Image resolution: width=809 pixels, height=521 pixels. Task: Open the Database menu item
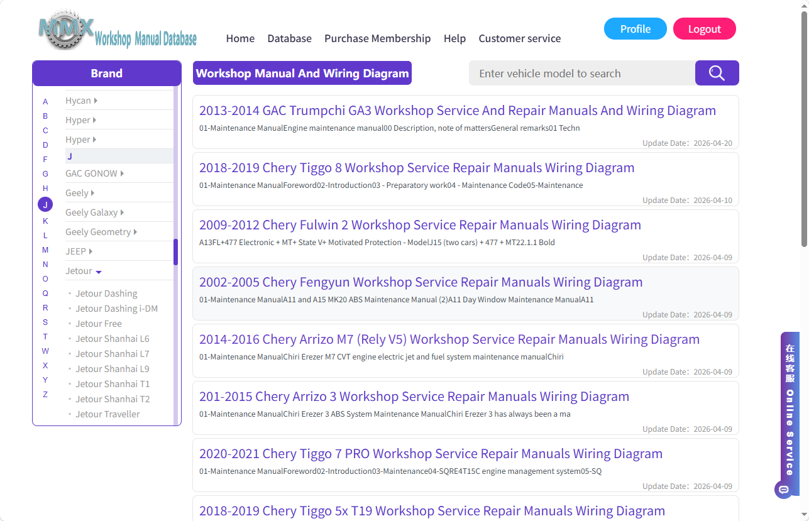pos(289,38)
